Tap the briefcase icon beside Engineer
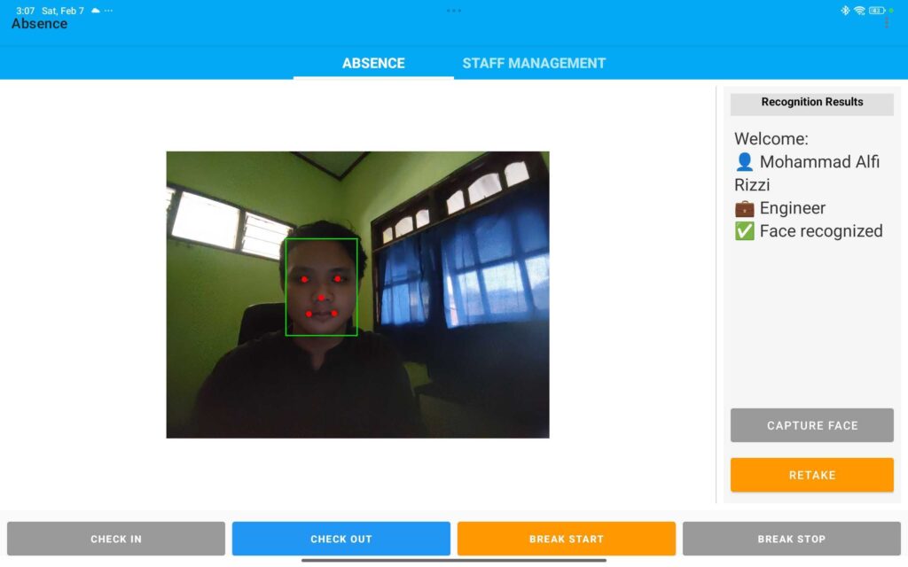 [744, 208]
